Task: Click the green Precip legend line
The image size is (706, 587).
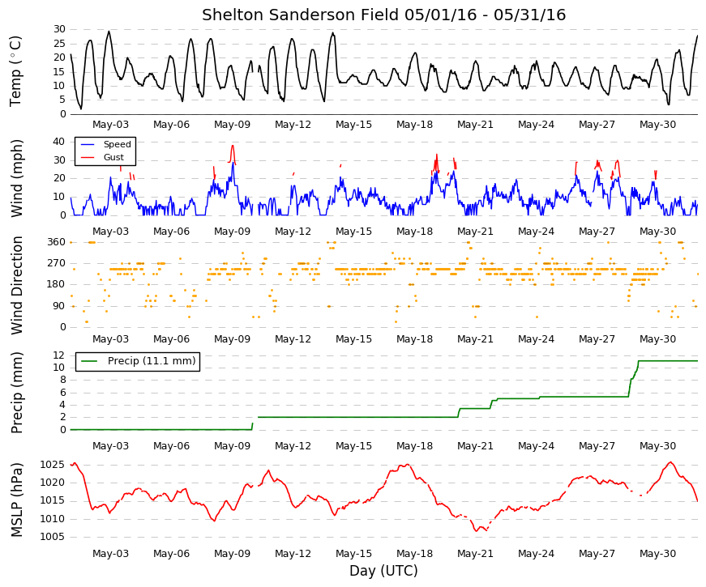Action: (x=89, y=361)
